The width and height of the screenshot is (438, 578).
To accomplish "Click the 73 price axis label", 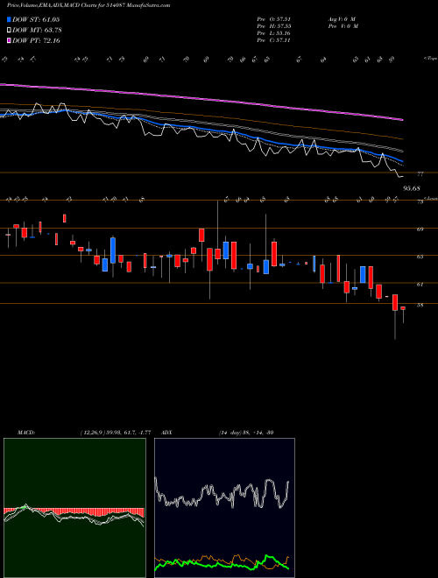I will coord(420,201).
